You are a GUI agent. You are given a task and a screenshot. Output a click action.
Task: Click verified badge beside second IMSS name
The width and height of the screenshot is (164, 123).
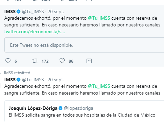point(19,80)
